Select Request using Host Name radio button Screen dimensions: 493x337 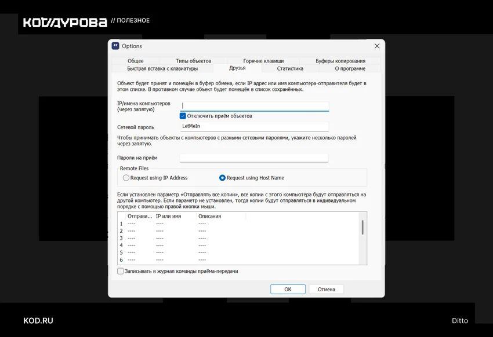222,178
